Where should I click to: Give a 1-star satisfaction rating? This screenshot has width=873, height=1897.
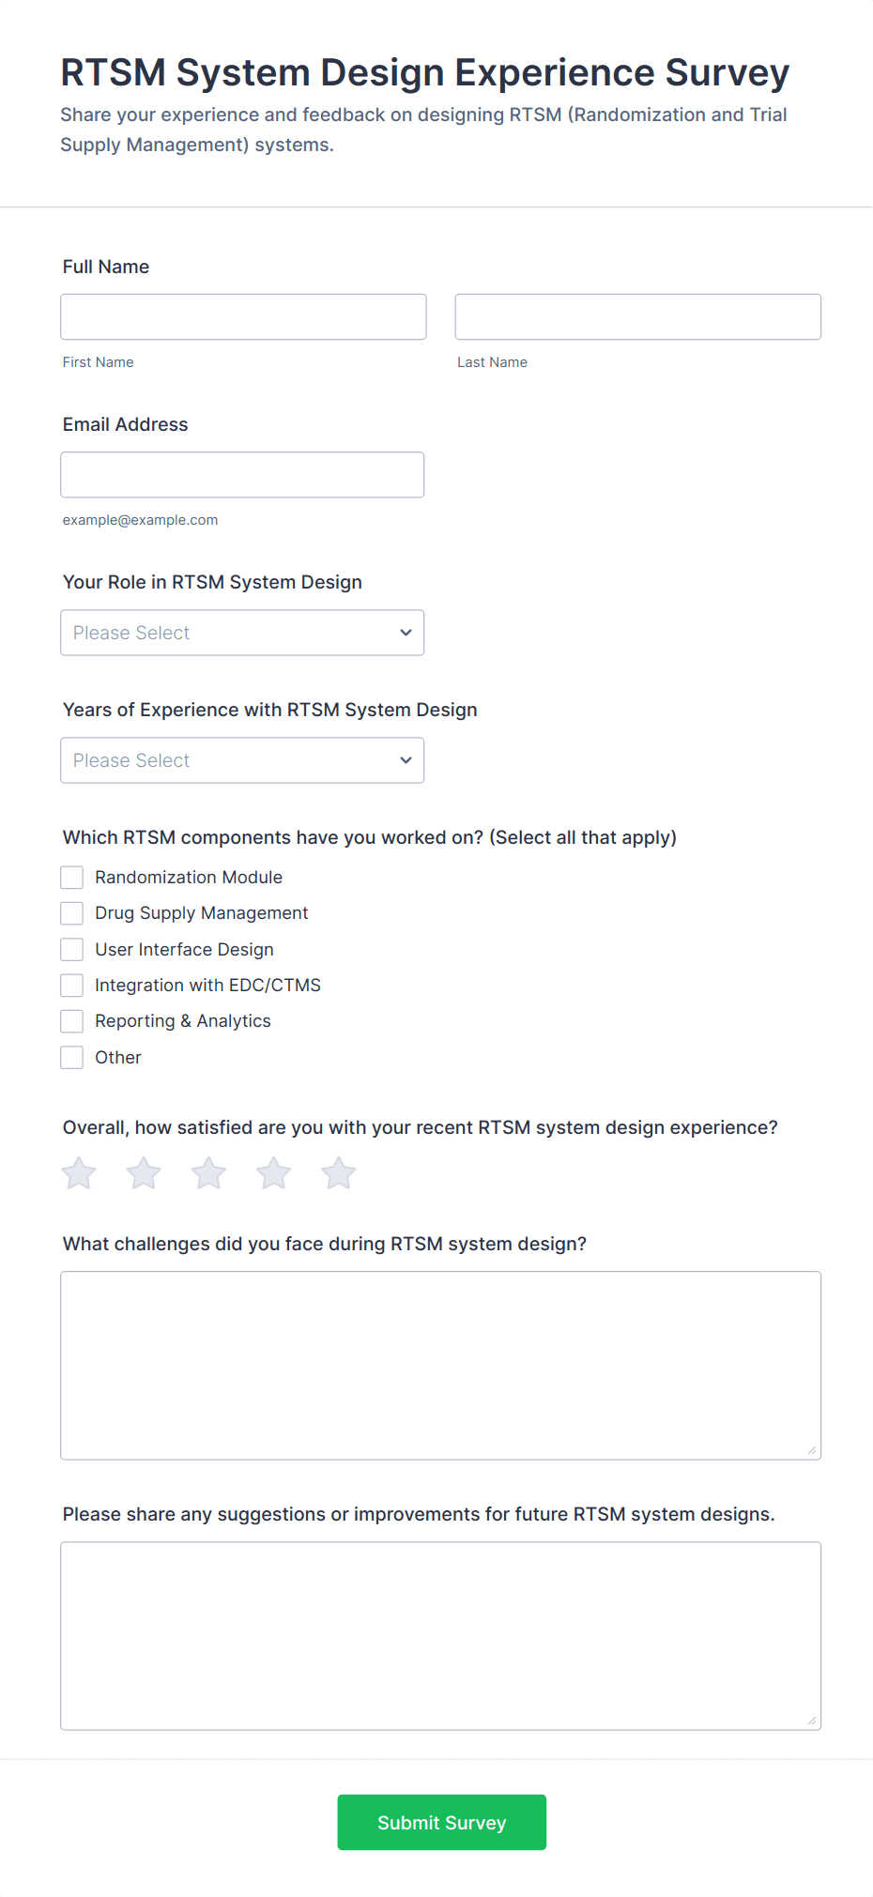(x=78, y=1172)
